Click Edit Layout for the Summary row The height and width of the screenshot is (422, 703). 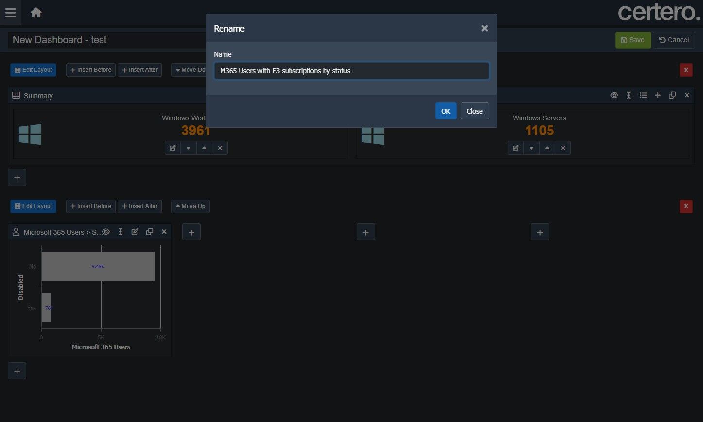(x=33, y=70)
